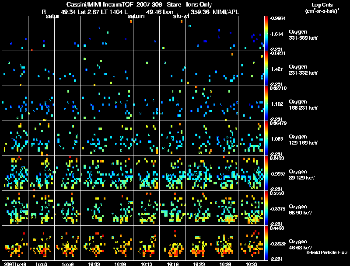Click the 'Ions Only' title text
Image resolution: width=350 pixels, height=266 pixels.
click(x=199, y=4)
